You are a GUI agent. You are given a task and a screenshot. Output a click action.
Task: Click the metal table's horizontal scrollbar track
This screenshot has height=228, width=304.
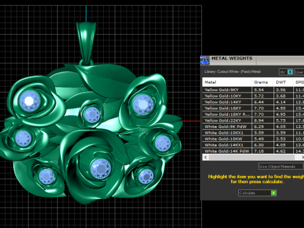[x=251, y=157]
